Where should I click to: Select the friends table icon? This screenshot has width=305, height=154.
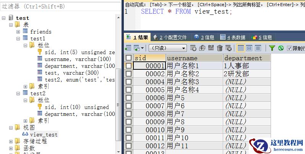click(25, 31)
